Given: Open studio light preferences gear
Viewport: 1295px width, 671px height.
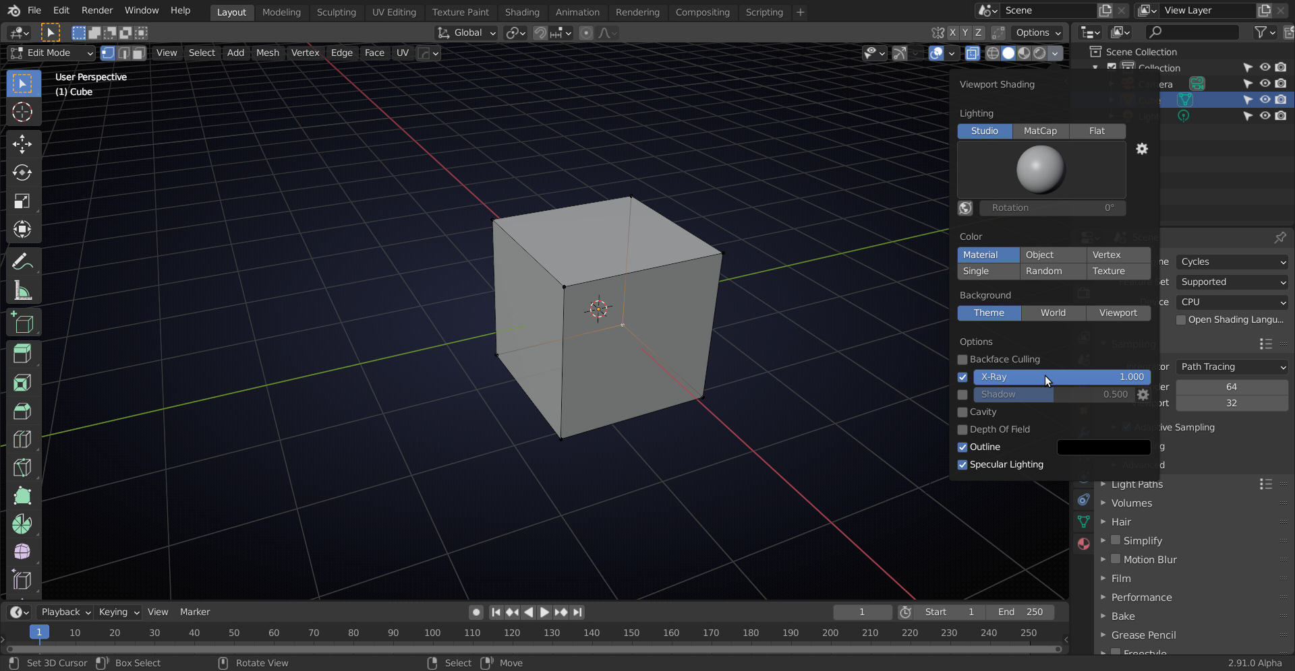Looking at the screenshot, I should (1142, 149).
